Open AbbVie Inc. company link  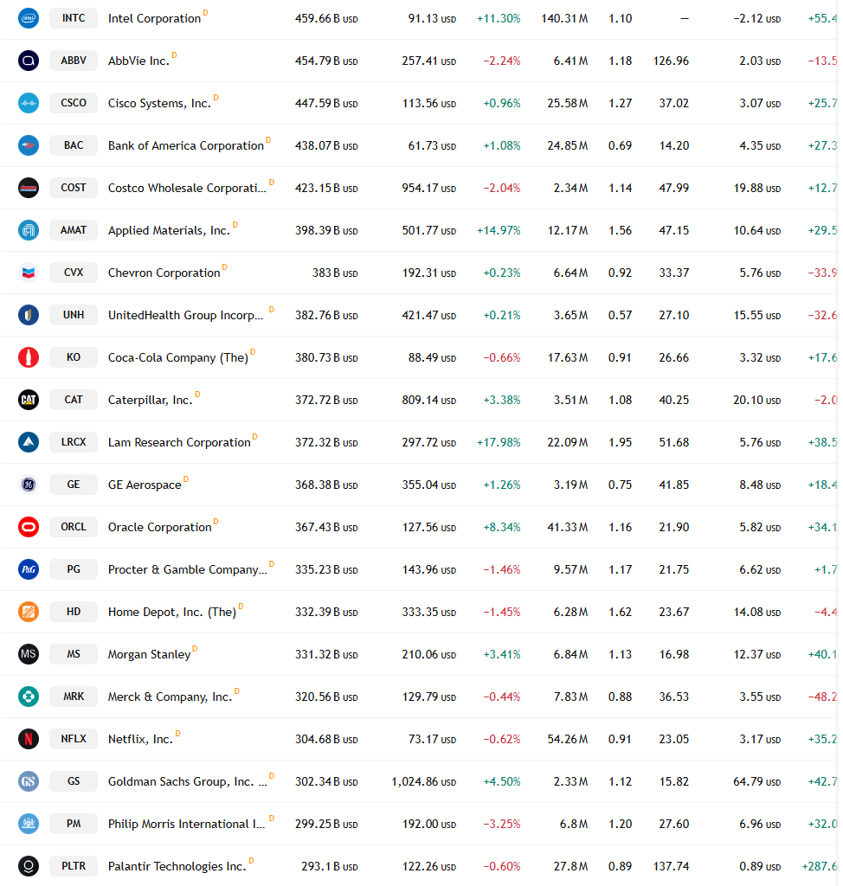pos(138,61)
